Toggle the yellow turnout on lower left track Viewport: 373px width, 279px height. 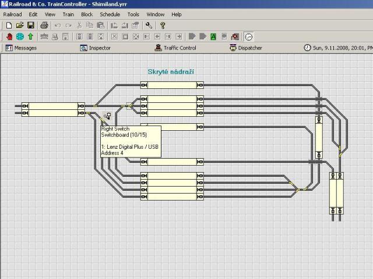pyautogui.click(x=88, y=113)
